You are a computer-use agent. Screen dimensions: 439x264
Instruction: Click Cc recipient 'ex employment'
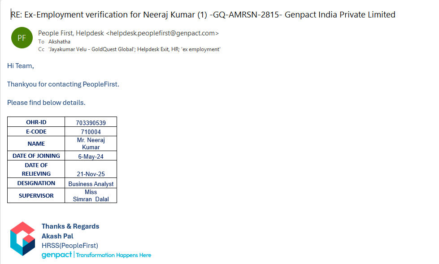click(x=201, y=49)
